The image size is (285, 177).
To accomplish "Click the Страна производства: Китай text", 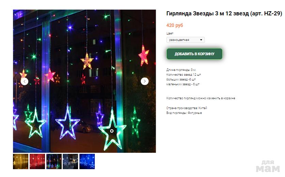I will (x=187, y=108).
